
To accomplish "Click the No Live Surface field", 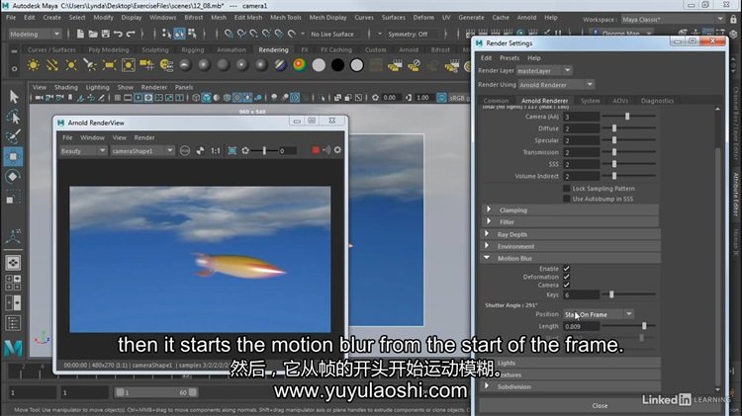I will tap(331, 34).
